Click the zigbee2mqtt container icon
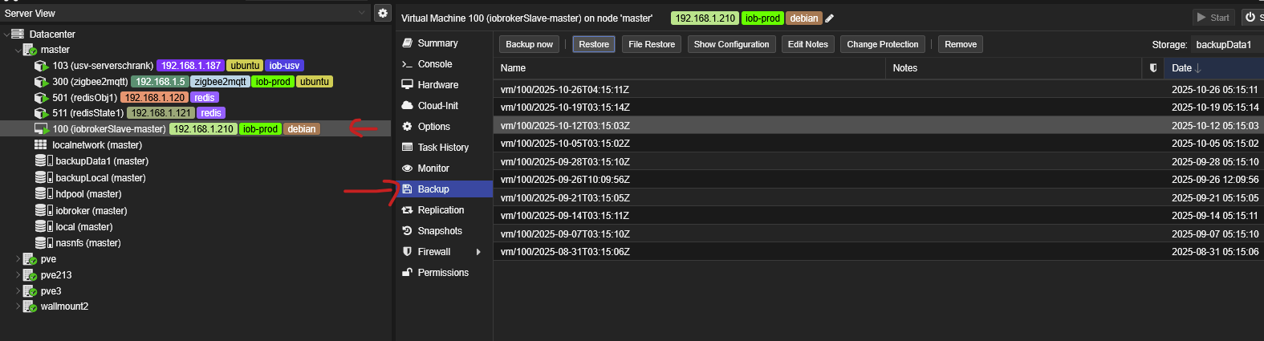This screenshot has height=341, width=1264. click(42, 82)
